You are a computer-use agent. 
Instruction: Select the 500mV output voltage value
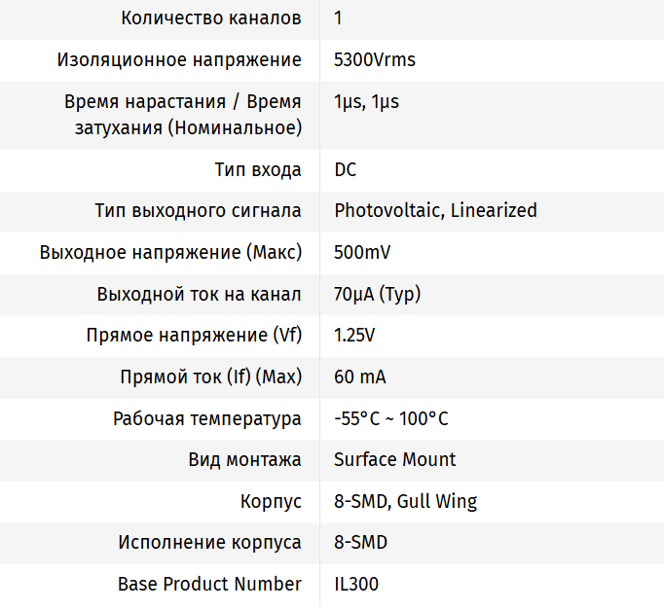[362, 253]
